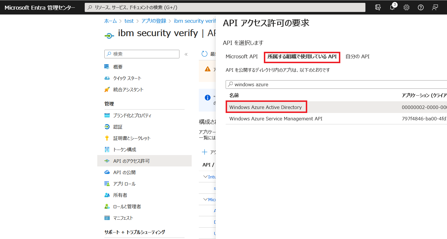This screenshot has height=239, width=447.
Task: Select Windows Azure Service Management API row
Action: click(x=336, y=119)
